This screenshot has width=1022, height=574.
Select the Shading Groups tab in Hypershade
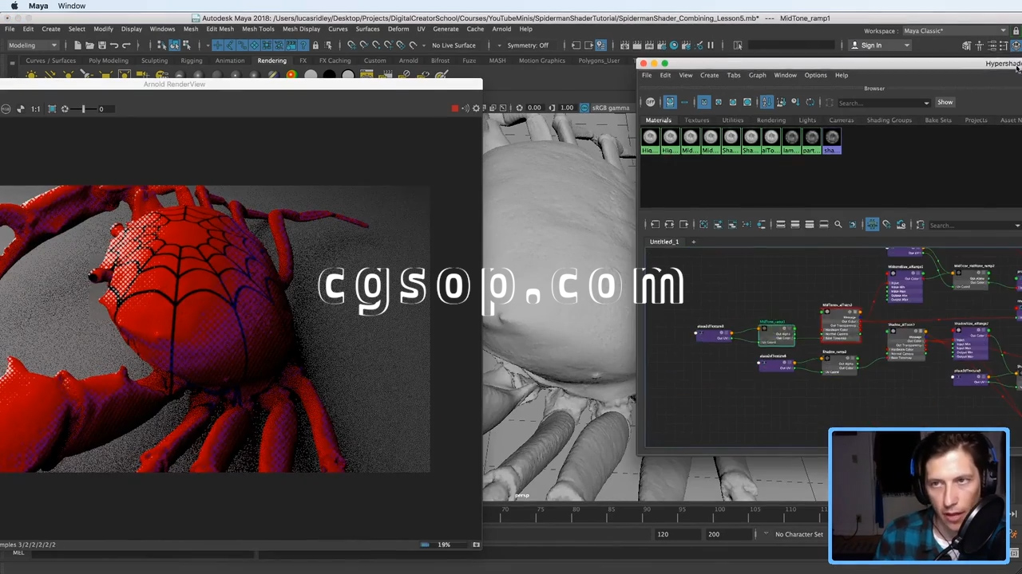(889, 120)
